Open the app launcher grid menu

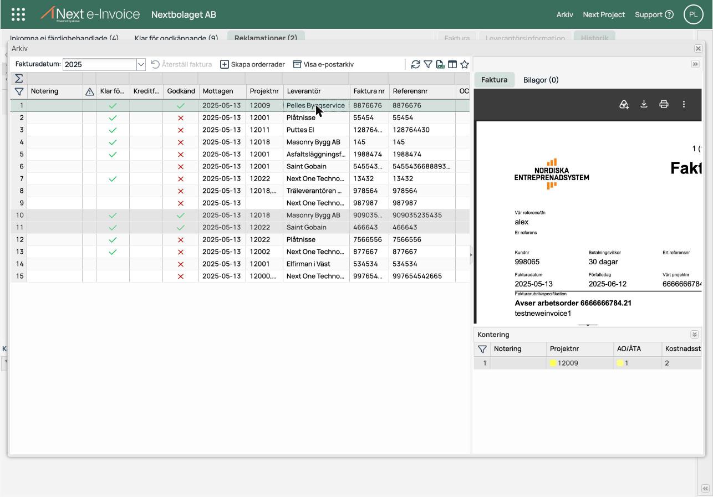[x=18, y=14]
